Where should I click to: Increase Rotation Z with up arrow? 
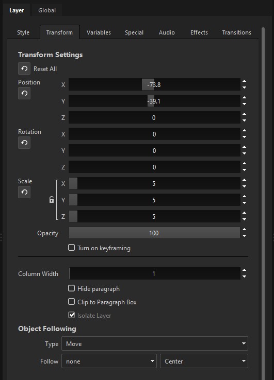[x=245, y=164]
